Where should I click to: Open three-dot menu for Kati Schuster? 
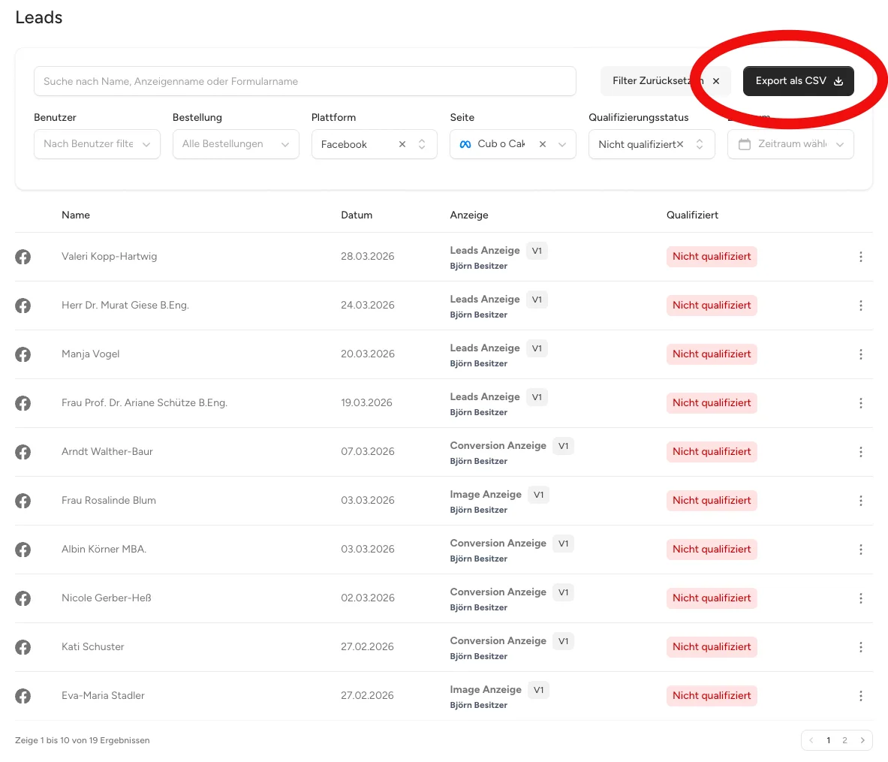pos(860,647)
